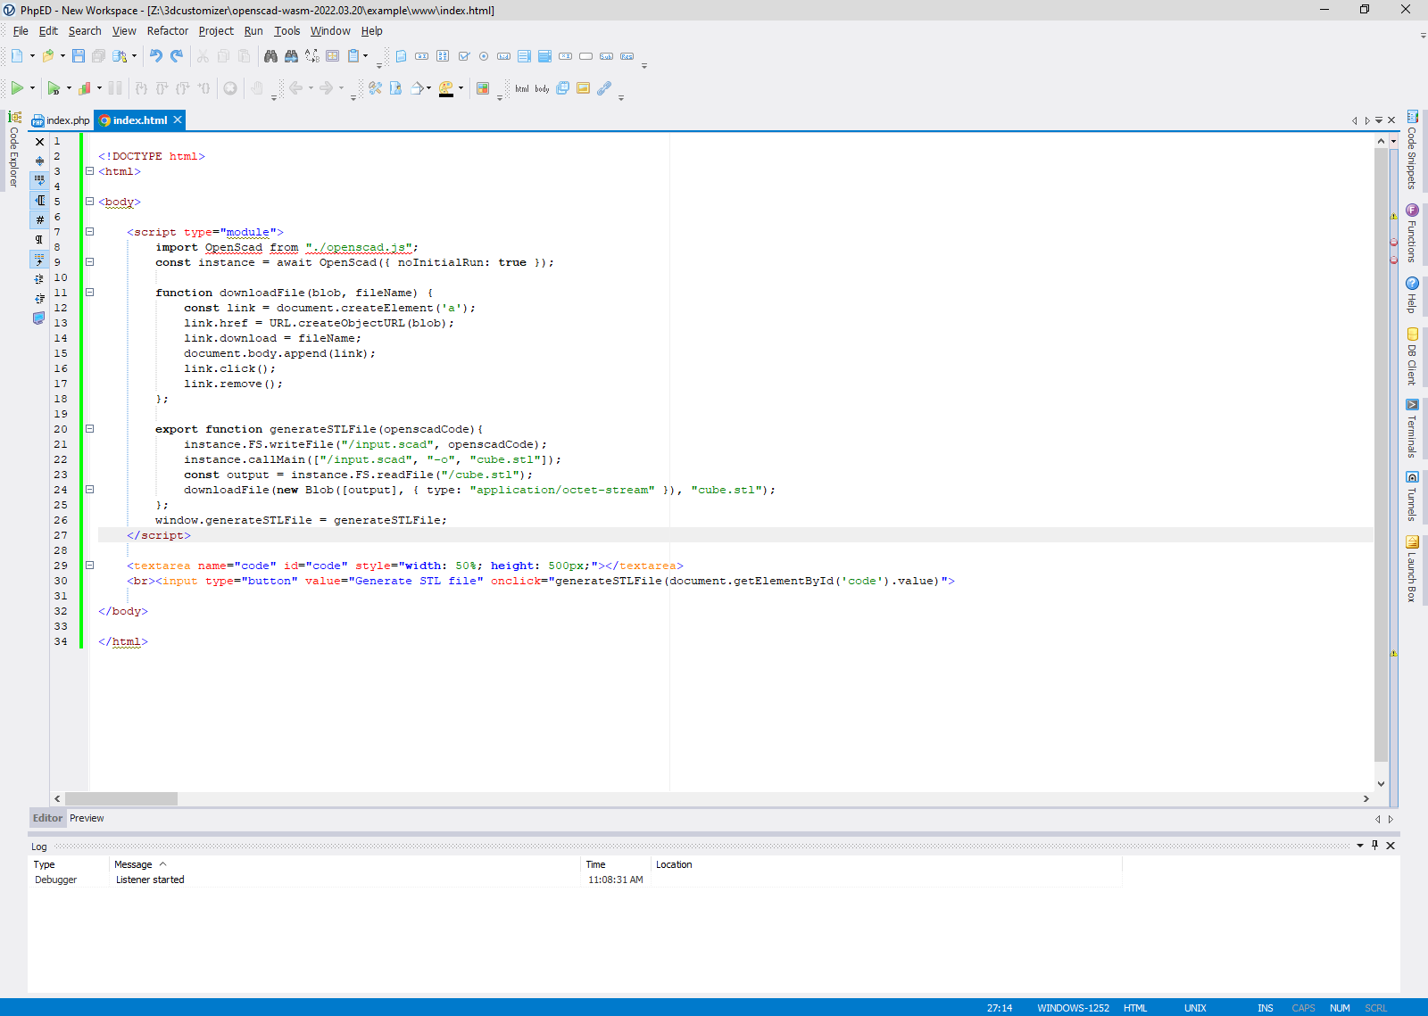The width and height of the screenshot is (1428, 1016).
Task: Switch to the Preview tab
Action: tap(87, 818)
